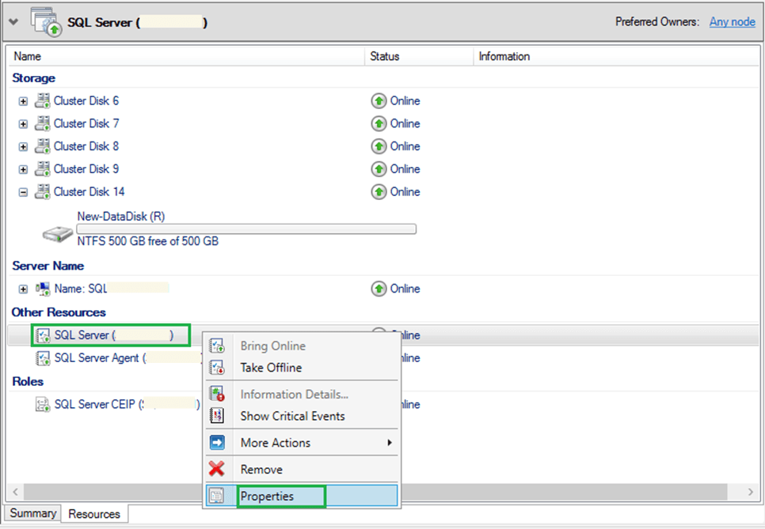Choose Take Offline from the context menu
765x529 pixels.
(x=271, y=368)
